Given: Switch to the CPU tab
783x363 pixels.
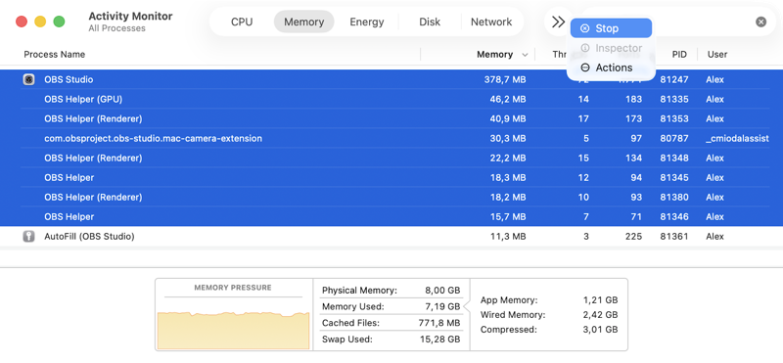Looking at the screenshot, I should (x=242, y=22).
